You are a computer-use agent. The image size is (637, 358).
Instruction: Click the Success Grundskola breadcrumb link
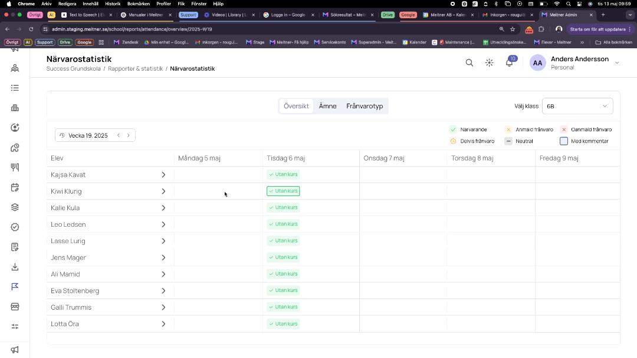point(74,68)
